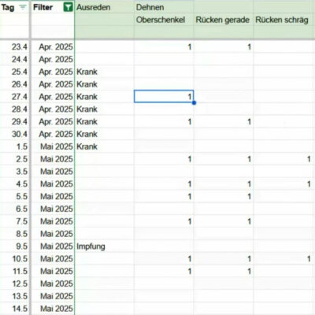Click the date cell 5.5
The width and height of the screenshot is (315, 315).
14,196
